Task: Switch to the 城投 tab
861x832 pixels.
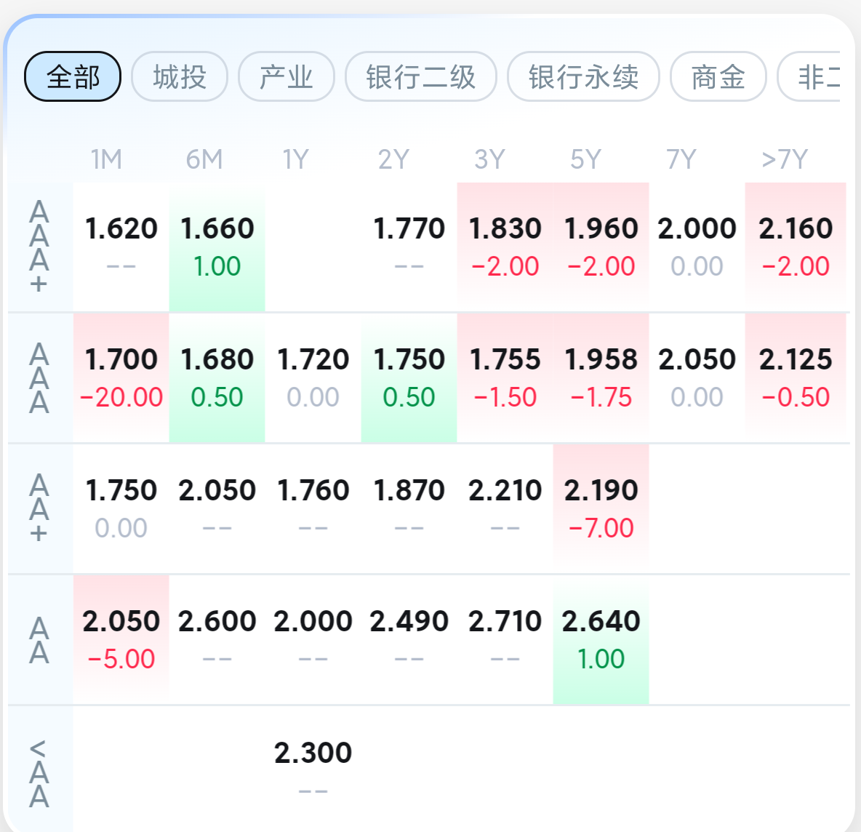Action: click(180, 76)
